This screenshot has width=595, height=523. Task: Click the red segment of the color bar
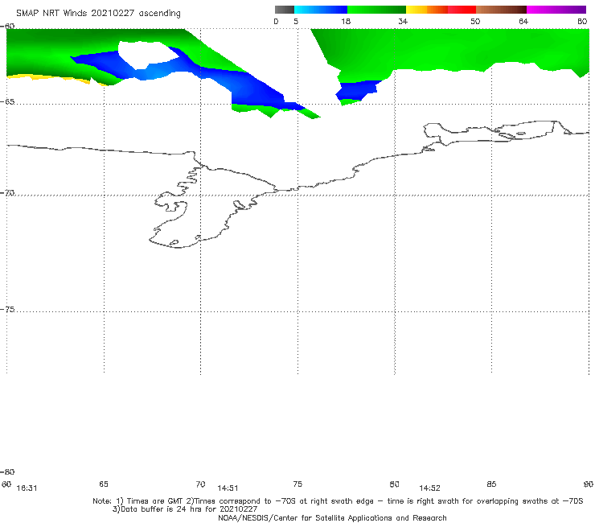(462, 10)
